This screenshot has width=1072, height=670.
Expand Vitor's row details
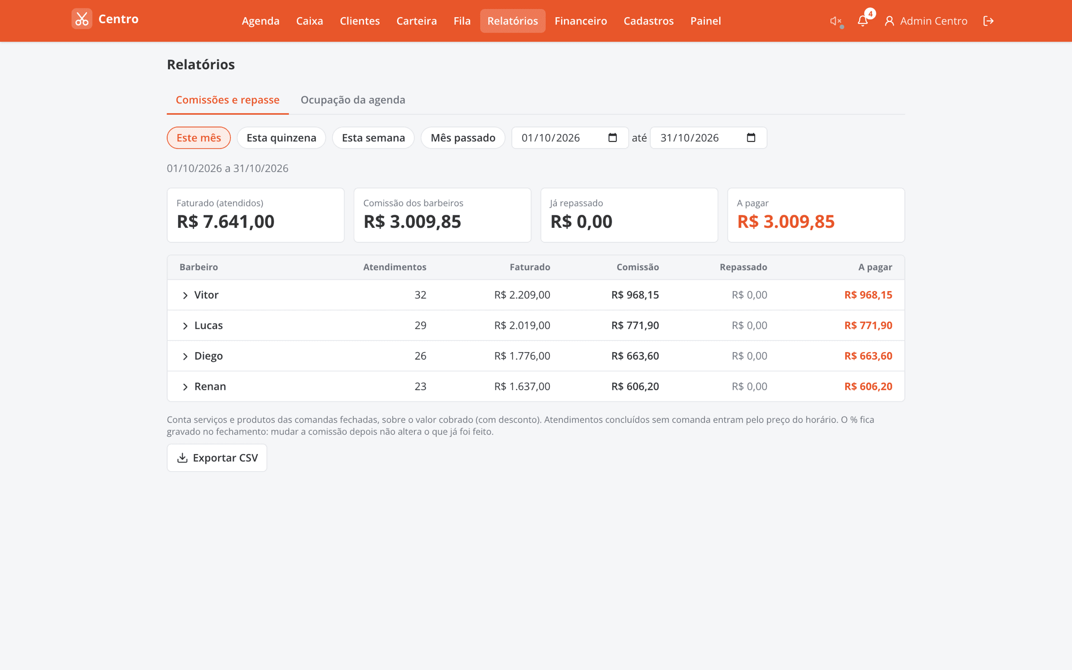pos(185,295)
